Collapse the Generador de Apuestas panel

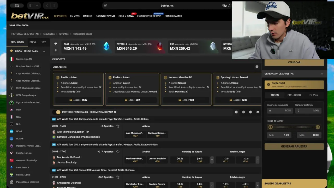322,74
